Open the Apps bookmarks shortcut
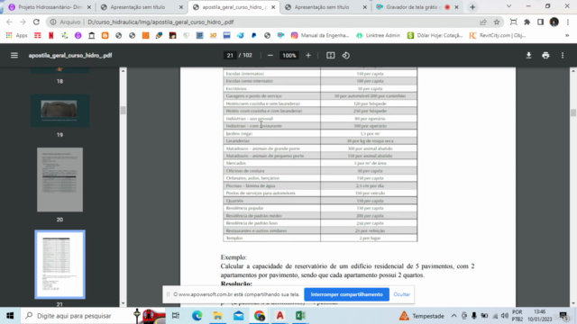The image size is (577, 324). coord(17,35)
